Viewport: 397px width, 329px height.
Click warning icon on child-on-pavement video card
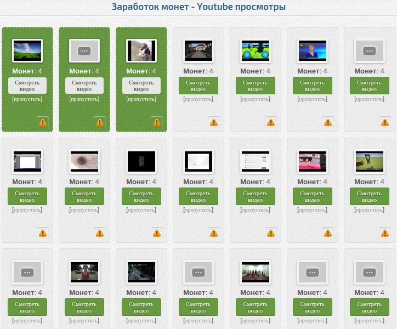pos(157,122)
